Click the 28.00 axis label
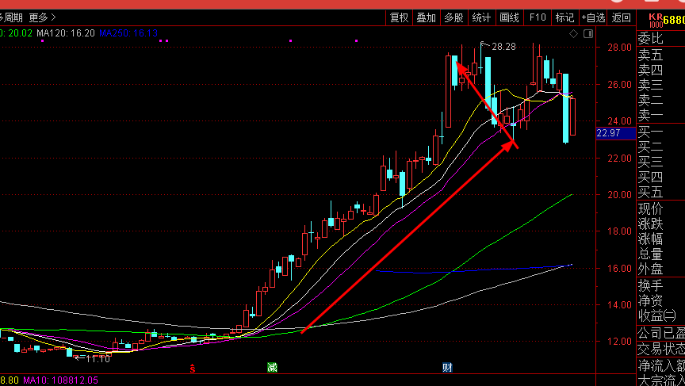The width and height of the screenshot is (685, 386). (619, 48)
